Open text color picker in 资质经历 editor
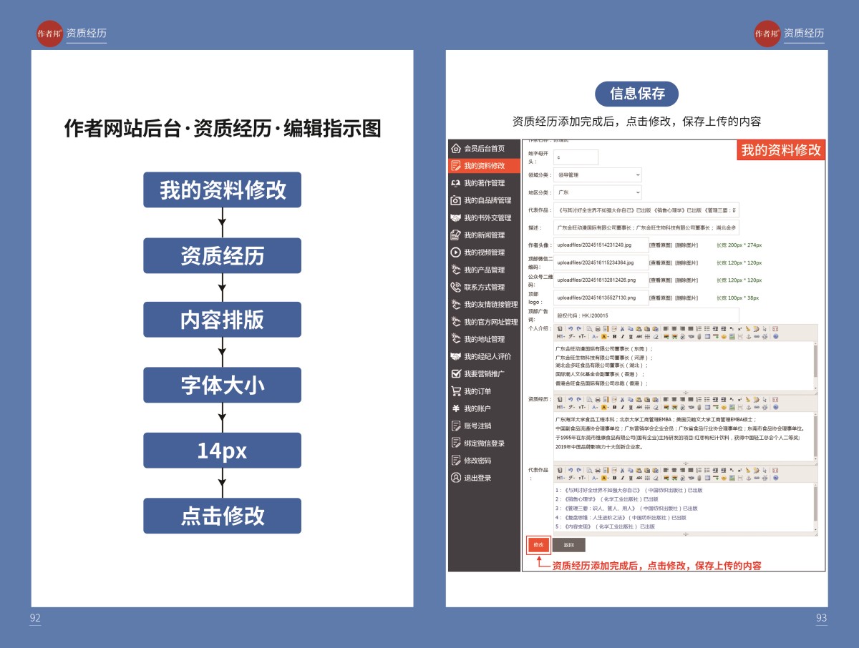 594,407
